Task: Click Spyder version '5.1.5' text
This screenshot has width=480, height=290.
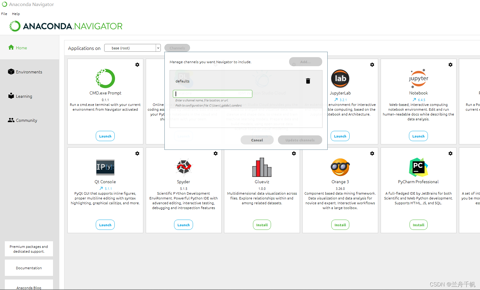Action: (x=184, y=189)
